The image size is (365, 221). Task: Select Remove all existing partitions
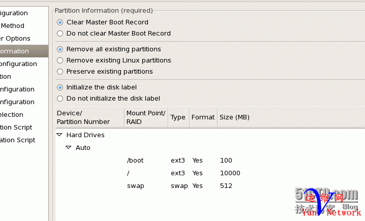[x=60, y=49]
